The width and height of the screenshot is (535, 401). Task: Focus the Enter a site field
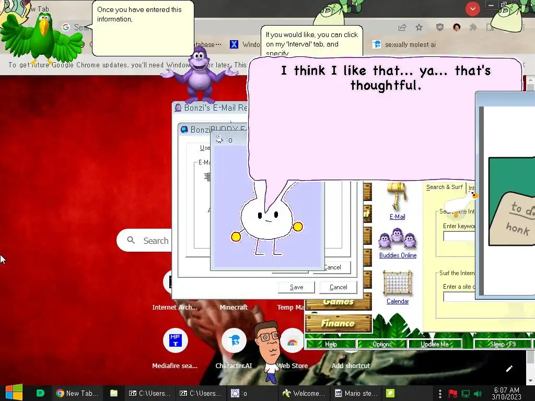459,297
